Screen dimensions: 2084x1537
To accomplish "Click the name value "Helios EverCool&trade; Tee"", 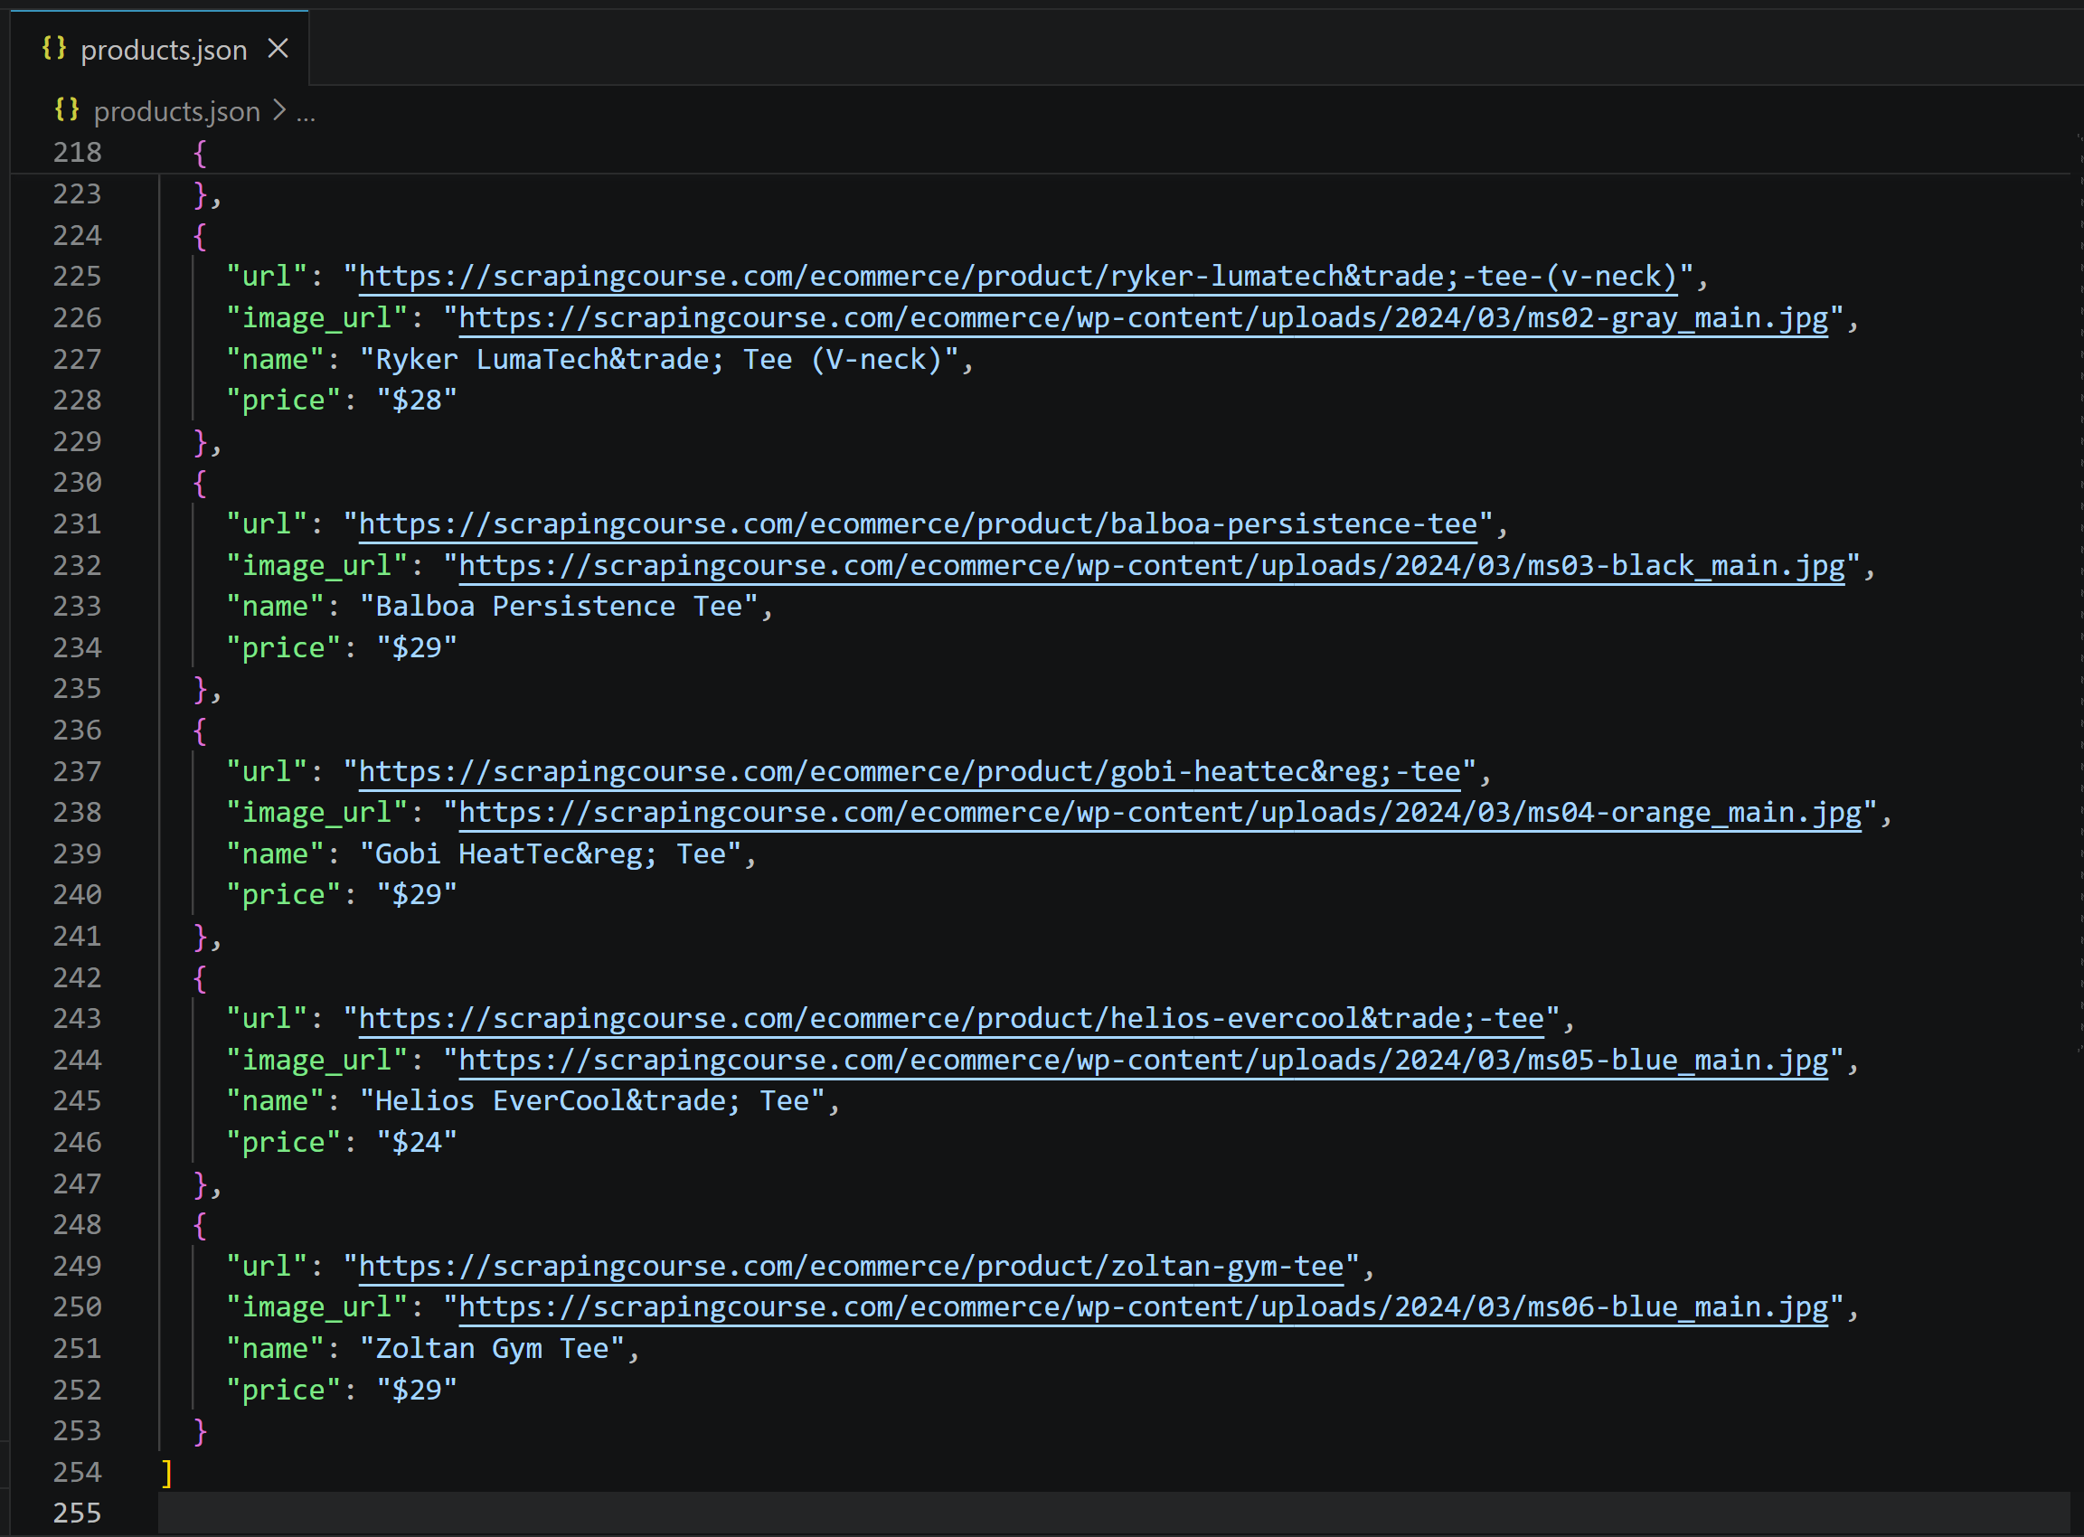I will click(592, 1101).
